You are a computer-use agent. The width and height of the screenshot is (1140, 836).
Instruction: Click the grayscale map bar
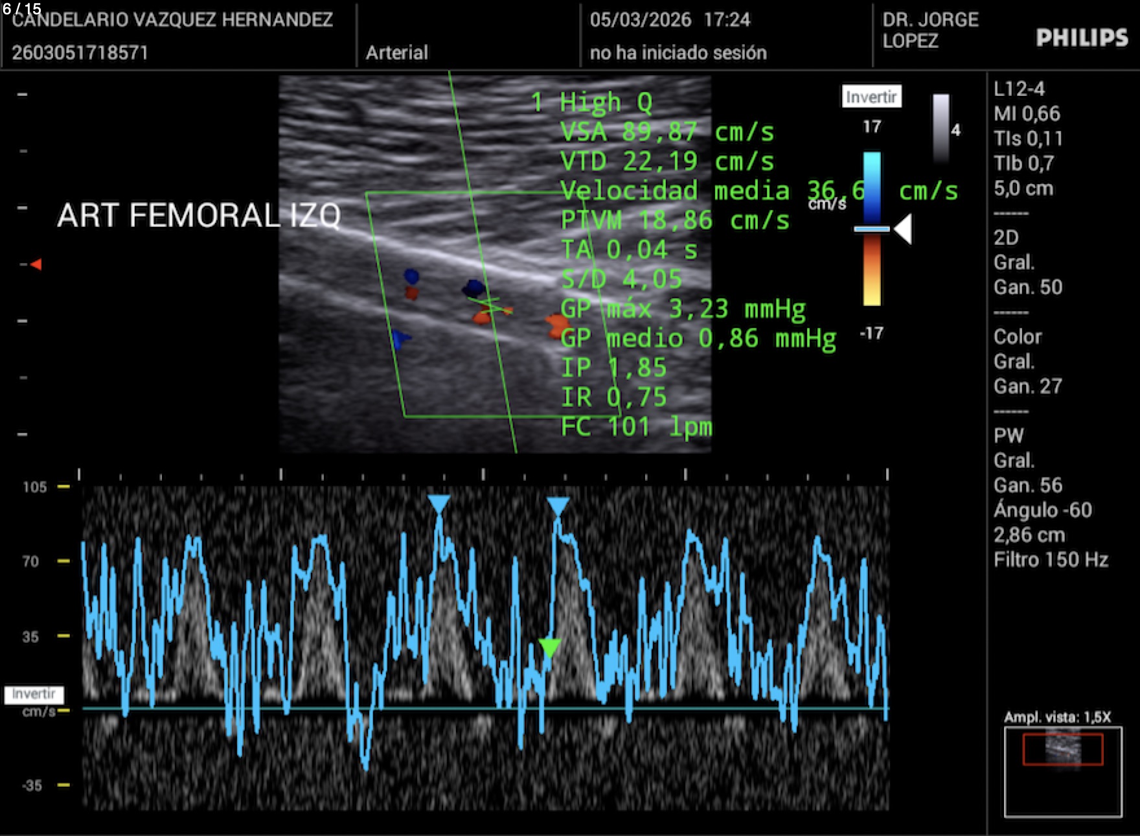click(940, 128)
